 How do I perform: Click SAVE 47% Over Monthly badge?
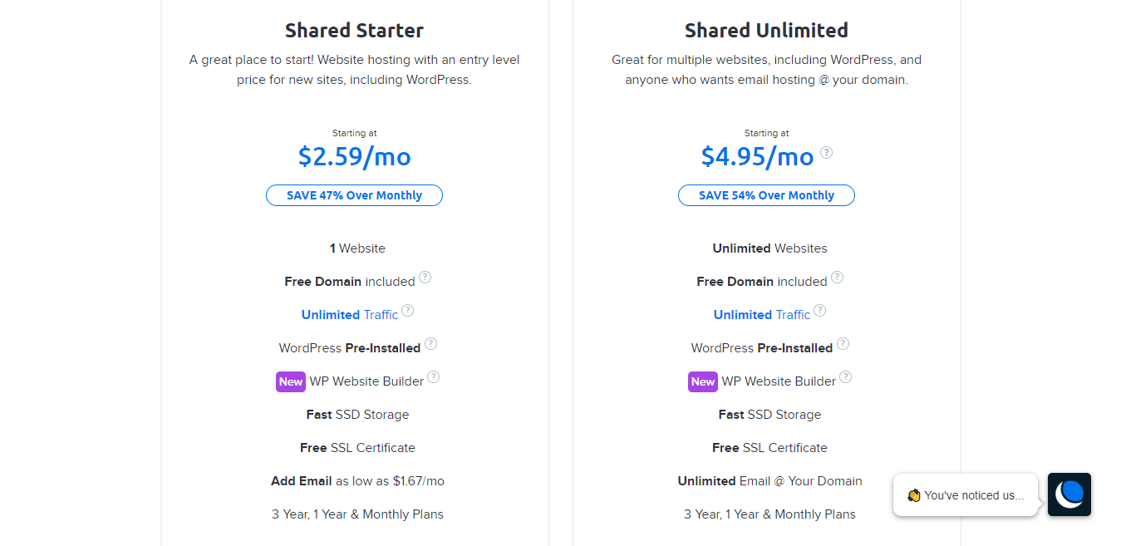[354, 195]
